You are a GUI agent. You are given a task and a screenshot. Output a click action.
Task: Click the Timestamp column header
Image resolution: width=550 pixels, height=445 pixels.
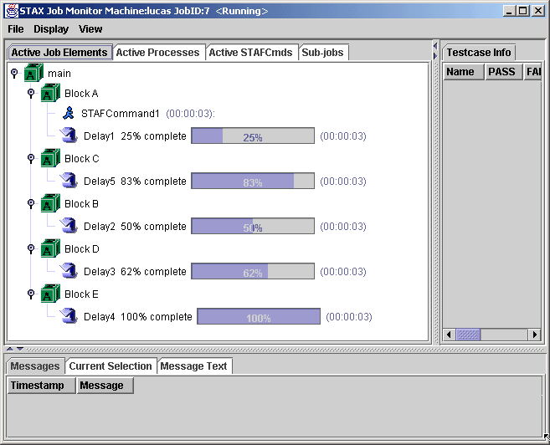(x=41, y=385)
